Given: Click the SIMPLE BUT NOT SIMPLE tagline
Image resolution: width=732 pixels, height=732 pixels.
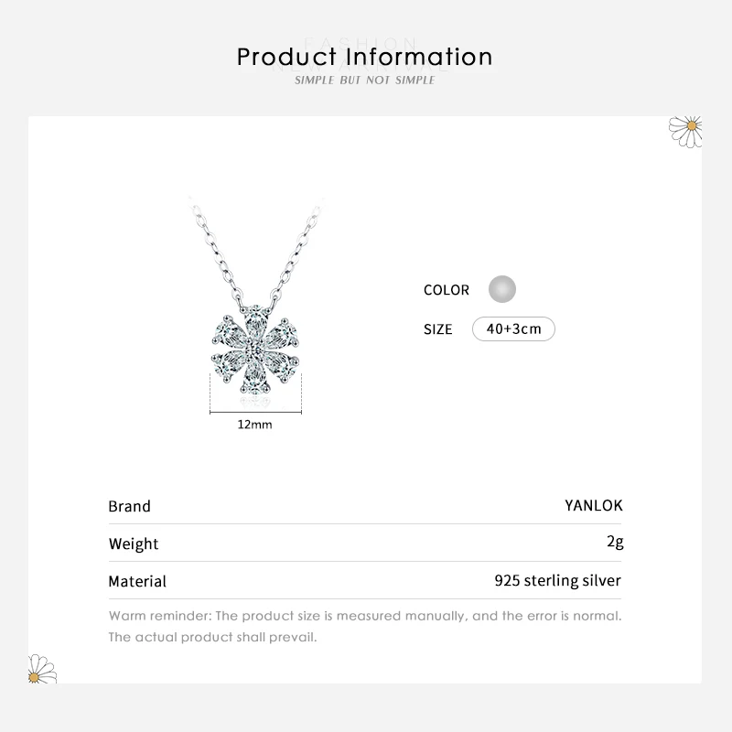Looking at the screenshot, I should pyautogui.click(x=365, y=81).
